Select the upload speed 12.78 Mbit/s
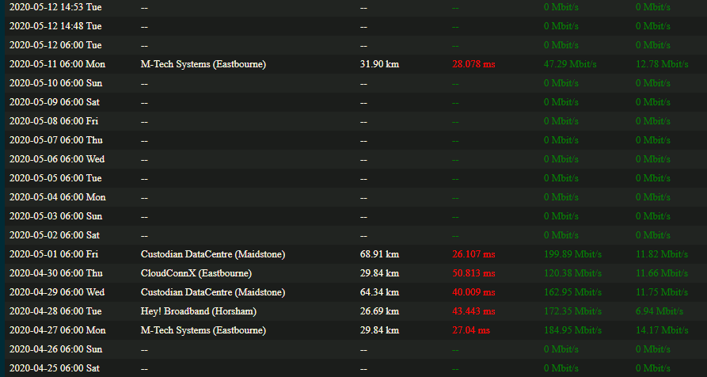 662,64
